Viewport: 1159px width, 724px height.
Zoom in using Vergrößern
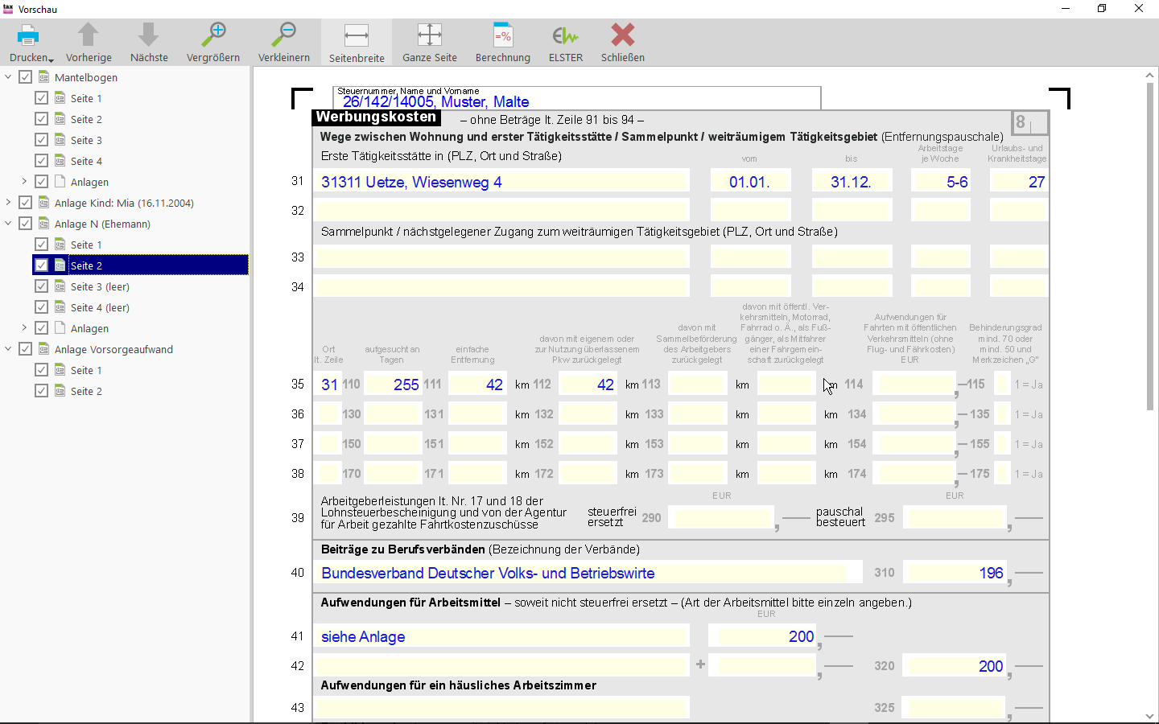pyautogui.click(x=213, y=43)
